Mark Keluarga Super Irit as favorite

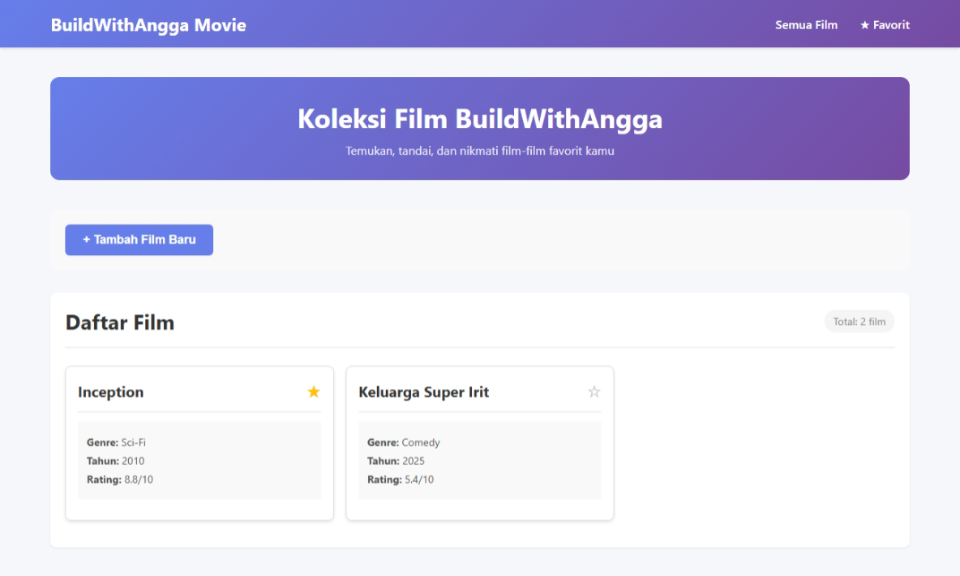[x=594, y=392]
